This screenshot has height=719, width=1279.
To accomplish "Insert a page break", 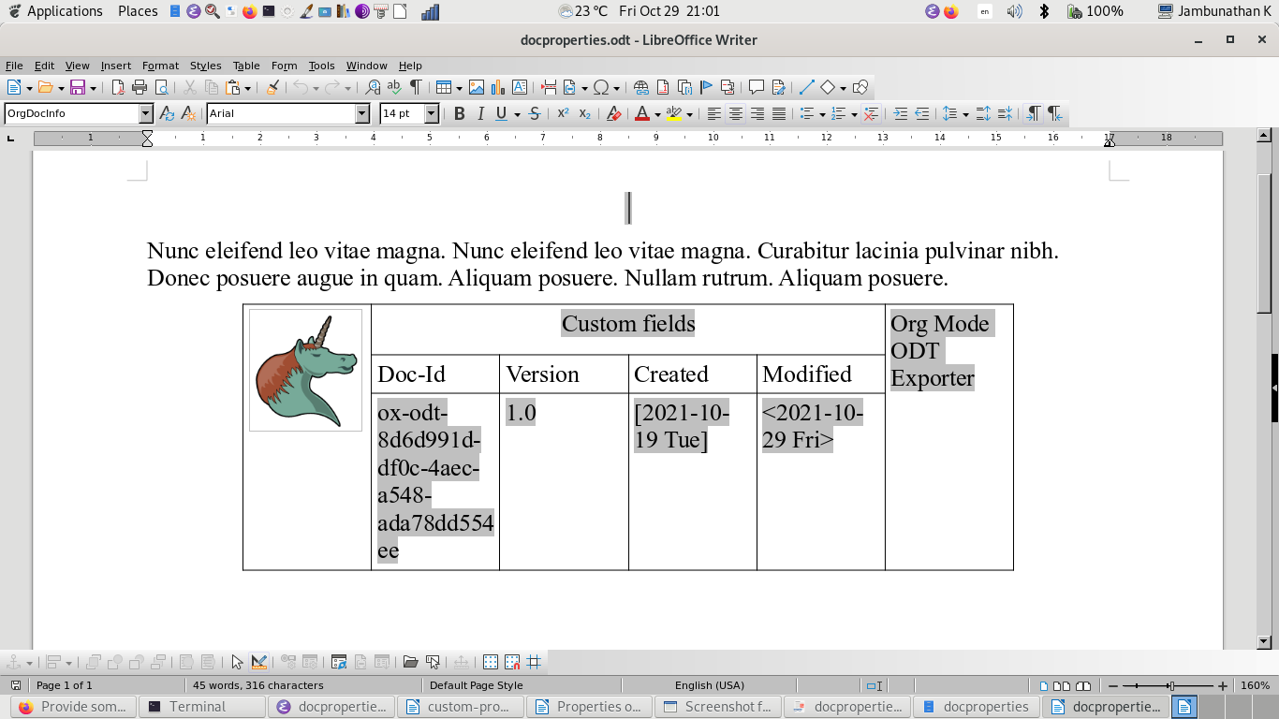I will pos(549,87).
